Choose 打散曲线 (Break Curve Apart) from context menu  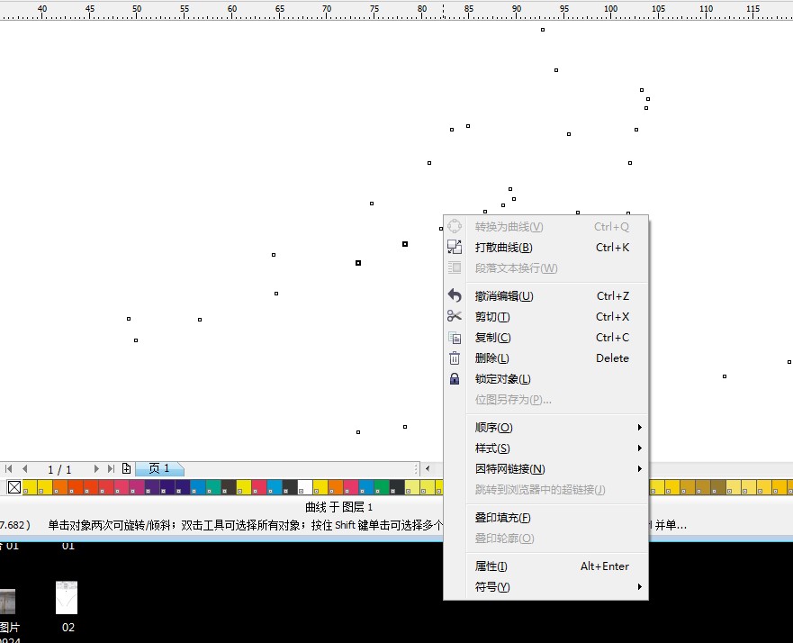tap(545, 248)
